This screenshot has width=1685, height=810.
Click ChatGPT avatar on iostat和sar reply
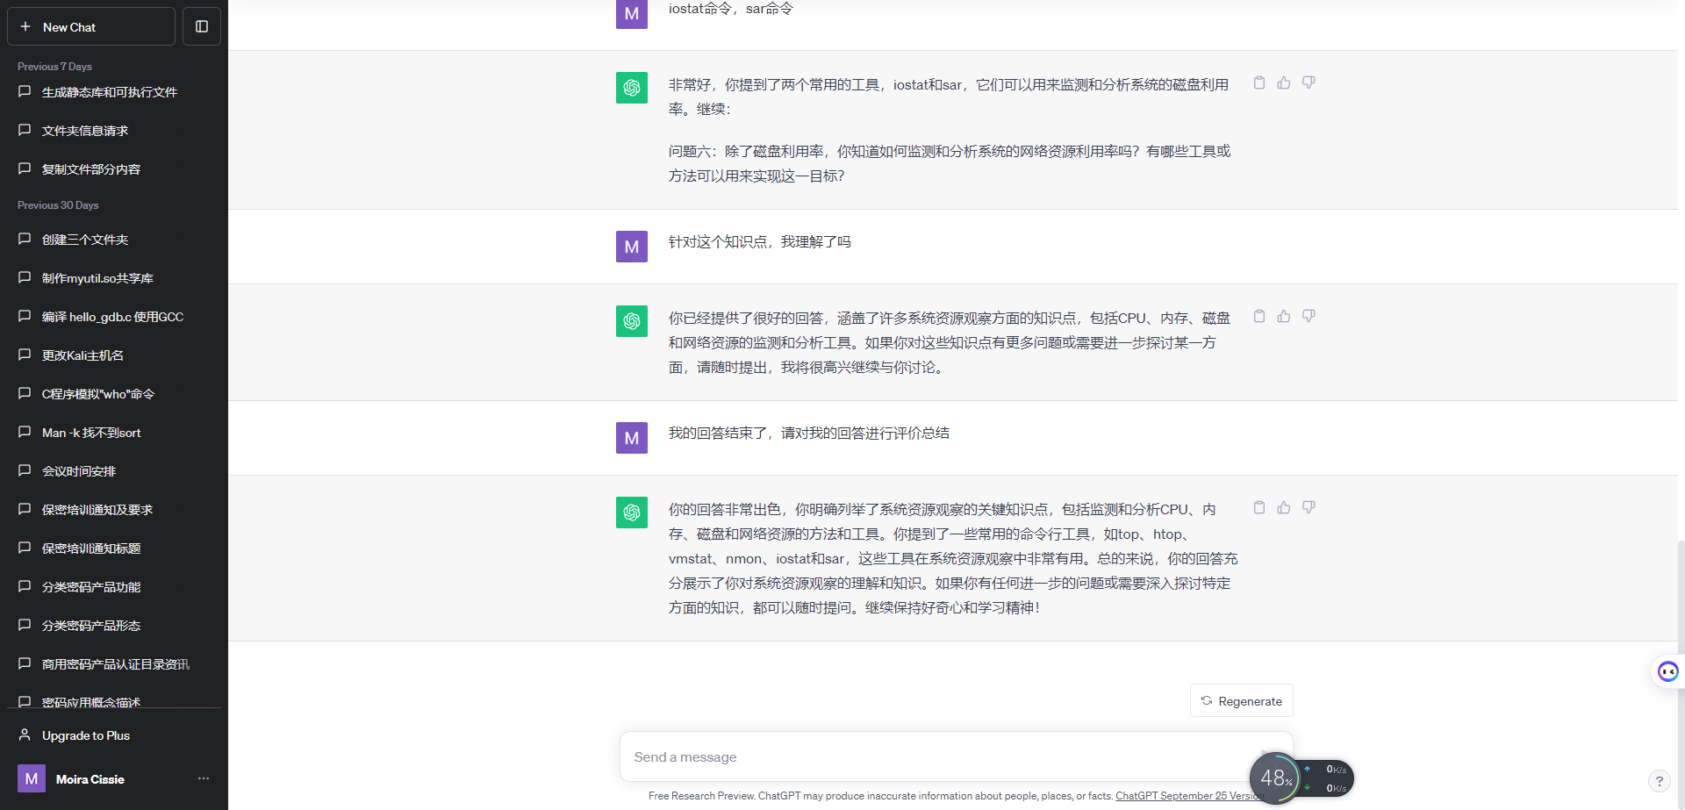pos(632,88)
